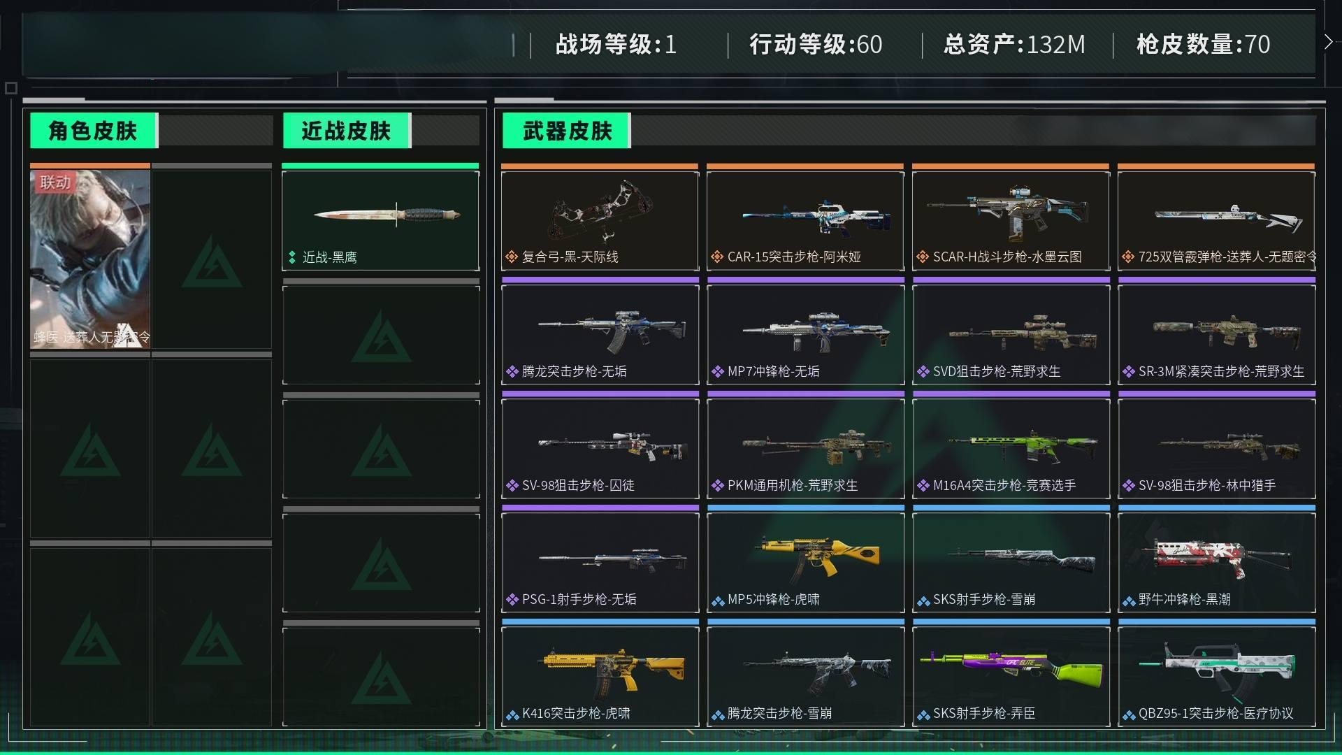
Task: Open the 近战皮肤 tab
Action: (x=347, y=131)
